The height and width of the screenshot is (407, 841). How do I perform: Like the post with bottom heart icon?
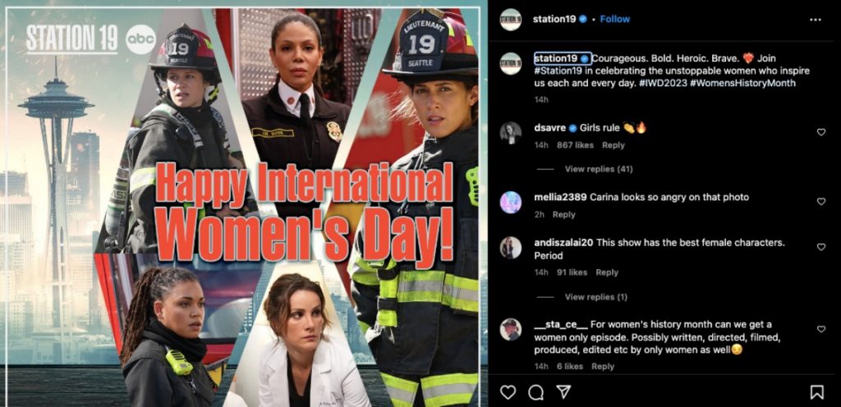(x=508, y=392)
